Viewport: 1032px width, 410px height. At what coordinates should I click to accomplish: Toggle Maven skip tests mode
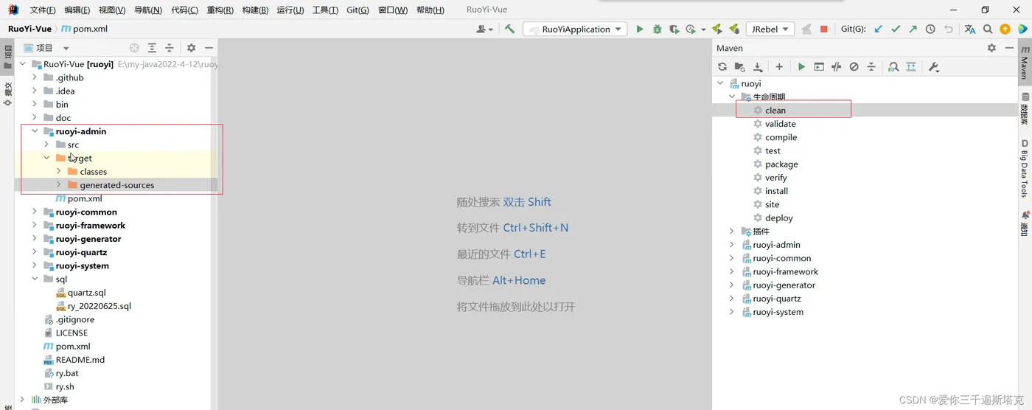pos(854,66)
